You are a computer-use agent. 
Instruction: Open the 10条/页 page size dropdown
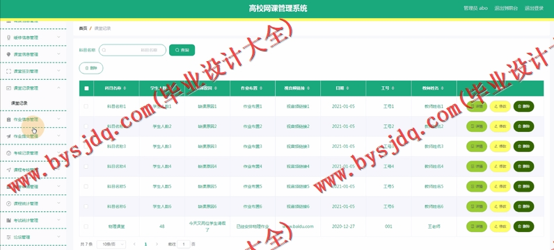click(111, 244)
